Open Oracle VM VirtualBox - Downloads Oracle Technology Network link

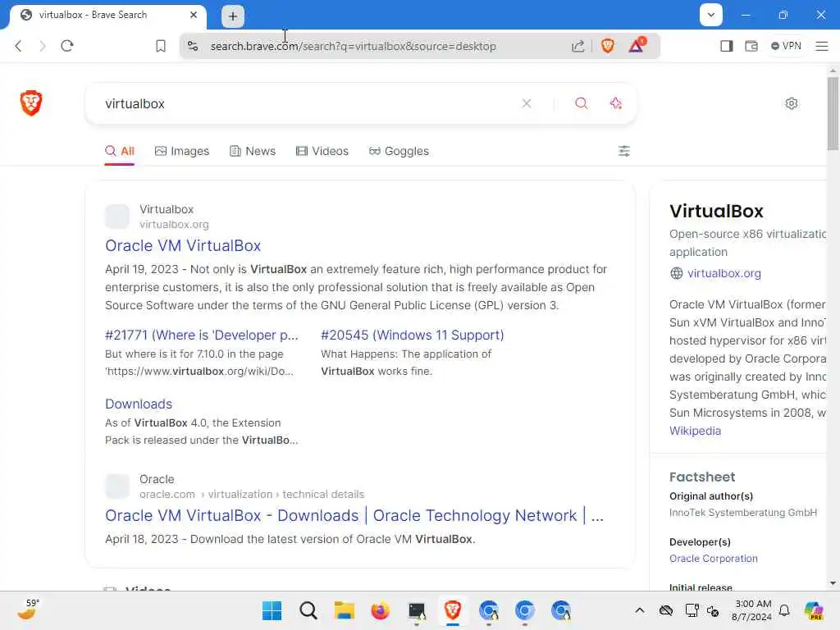(x=354, y=515)
